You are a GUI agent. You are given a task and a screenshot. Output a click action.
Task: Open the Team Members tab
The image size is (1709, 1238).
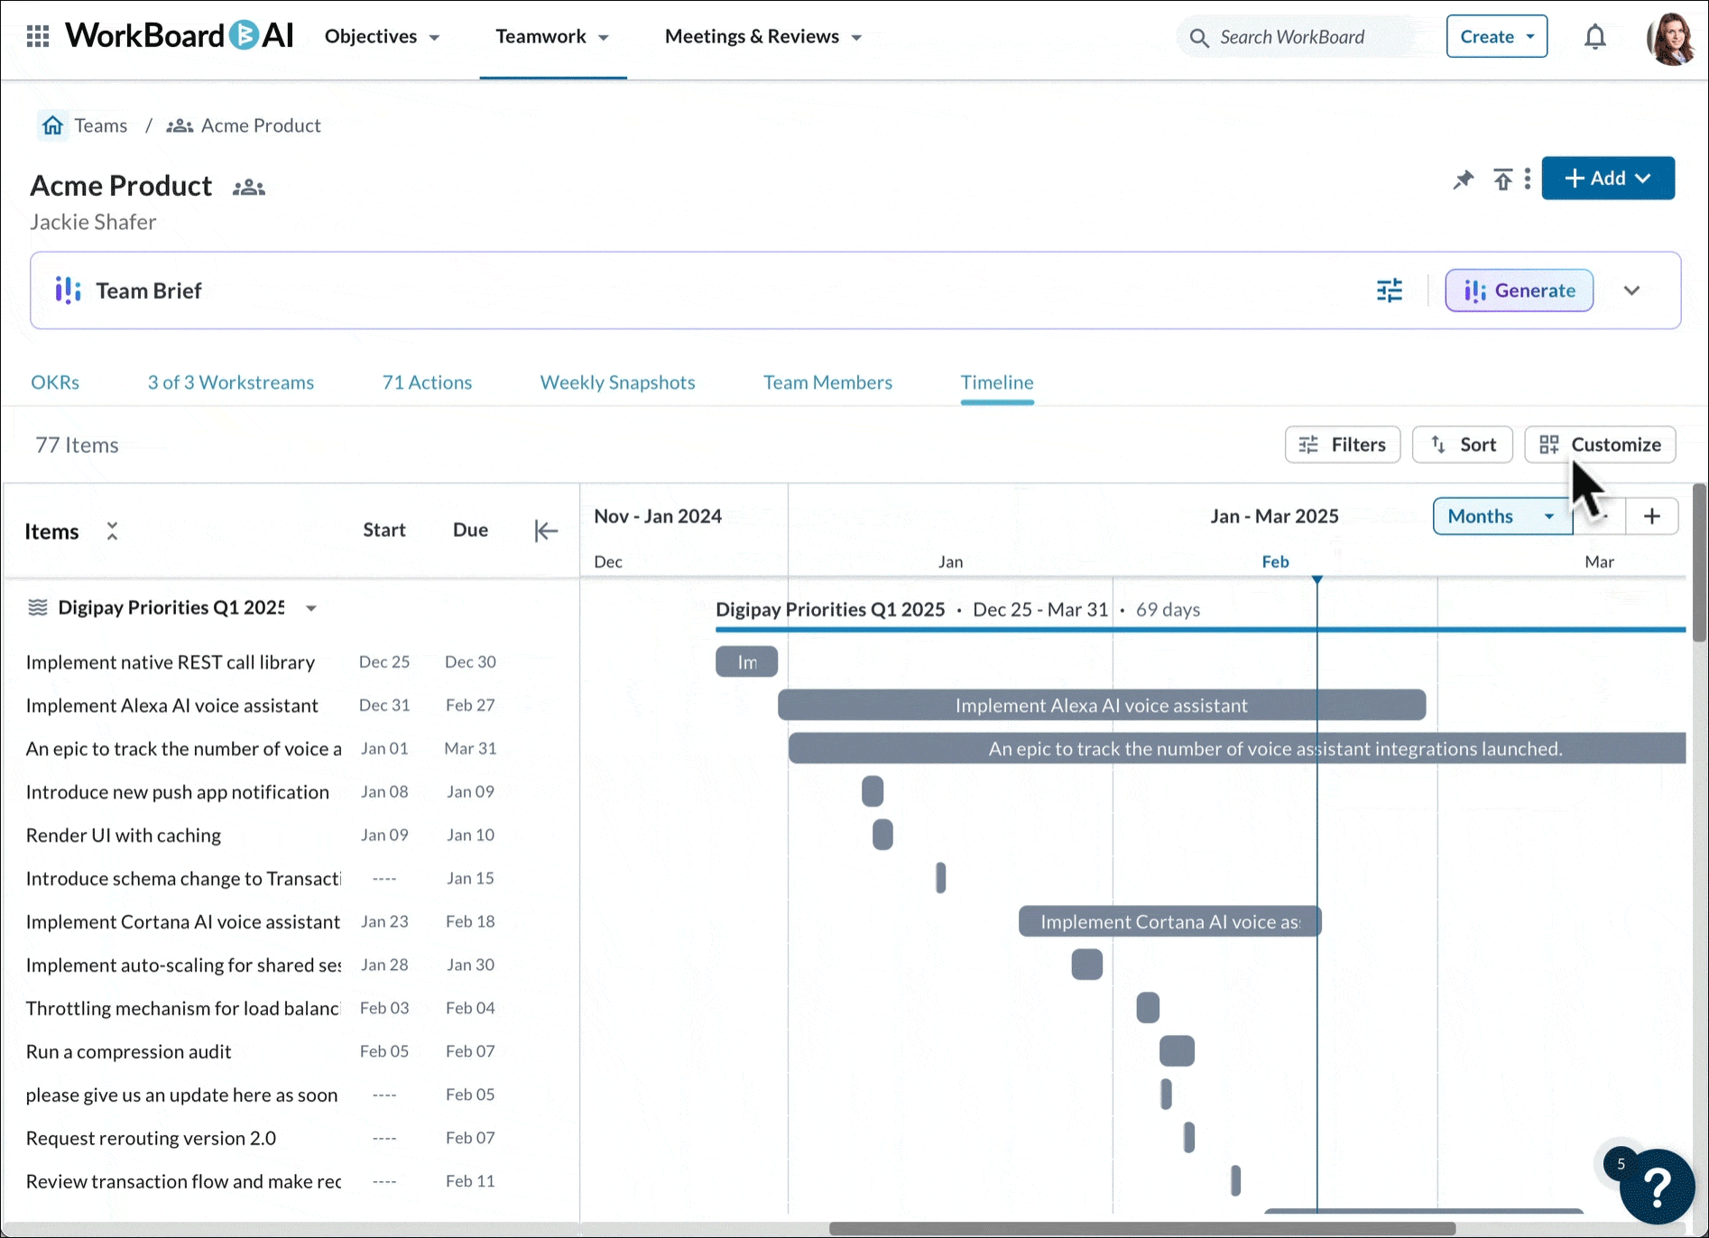[x=827, y=383]
